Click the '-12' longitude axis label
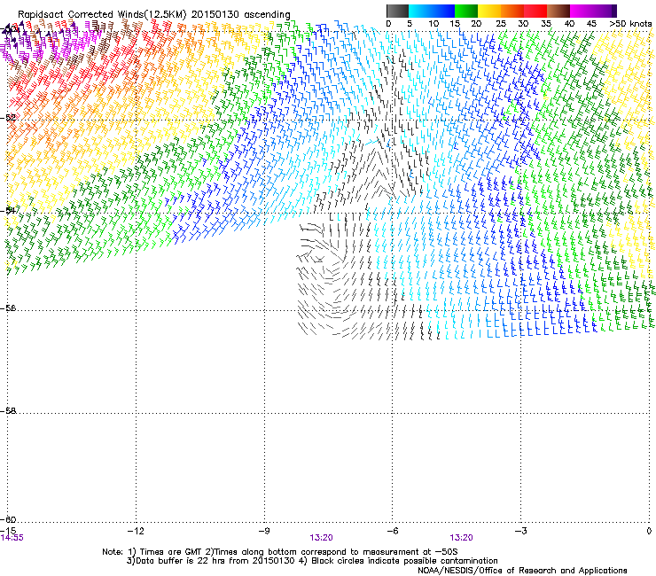The image size is (656, 576). (136, 531)
